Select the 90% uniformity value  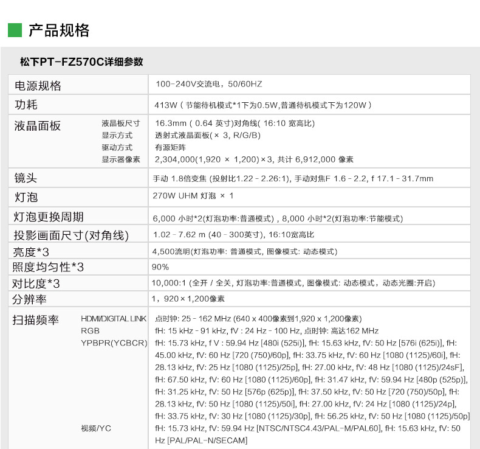pyautogui.click(x=160, y=267)
